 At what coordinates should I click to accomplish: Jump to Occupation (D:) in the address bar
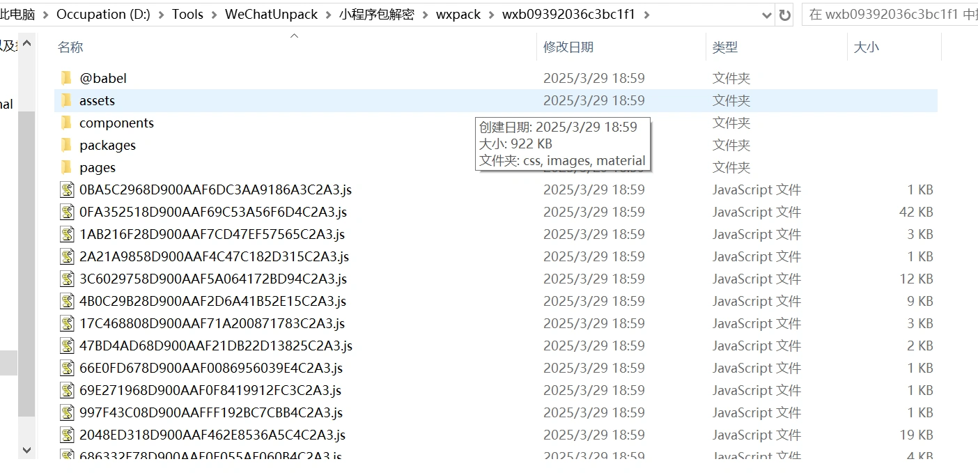coord(103,15)
